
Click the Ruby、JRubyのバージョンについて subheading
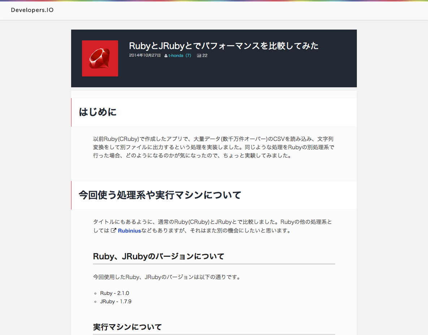(159, 256)
